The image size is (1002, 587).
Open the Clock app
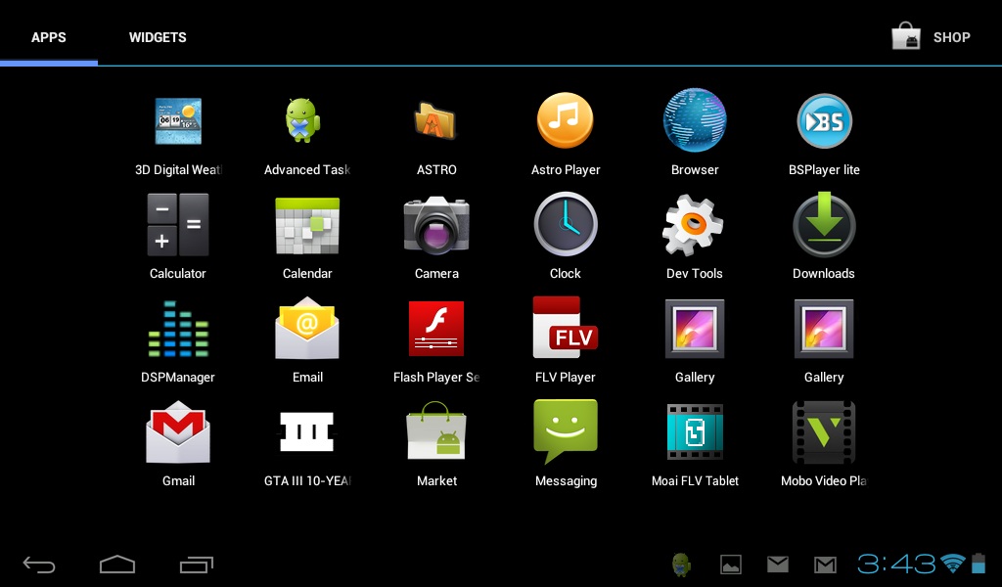[x=566, y=224]
